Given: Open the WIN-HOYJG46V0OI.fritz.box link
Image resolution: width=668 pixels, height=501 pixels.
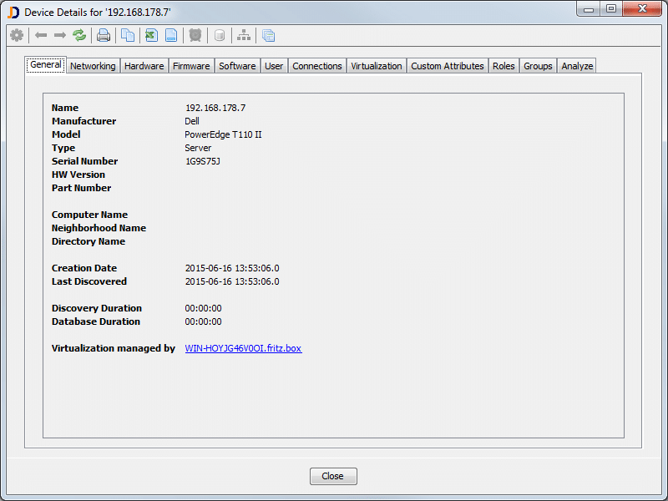Looking at the screenshot, I should 243,348.
